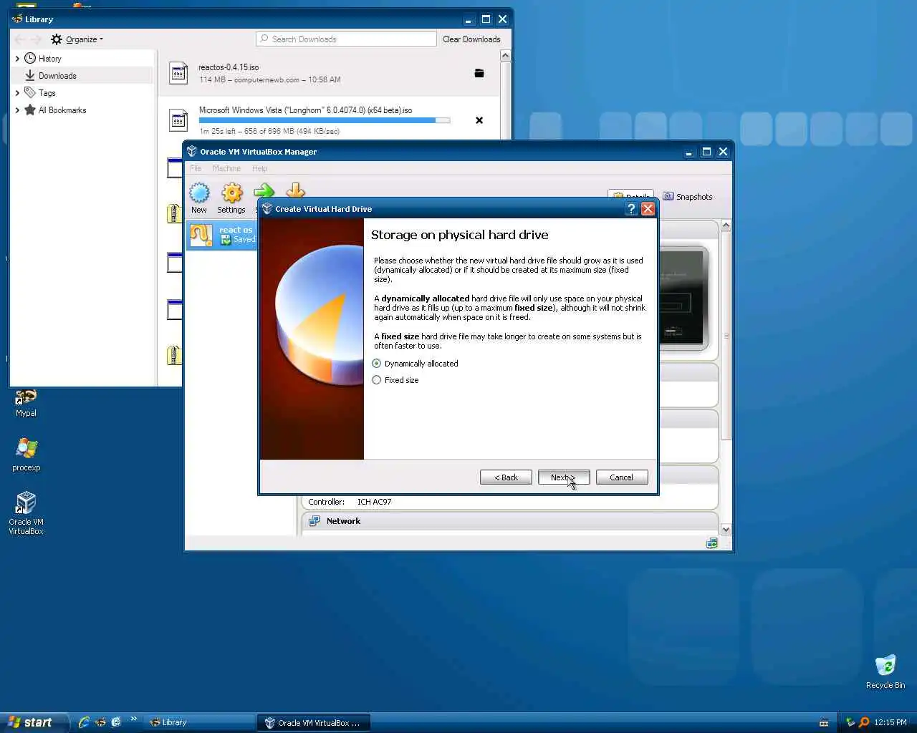Viewport: 917px width, 733px height.
Task: Expand hidden quick launch chevron
Action: coord(133,719)
